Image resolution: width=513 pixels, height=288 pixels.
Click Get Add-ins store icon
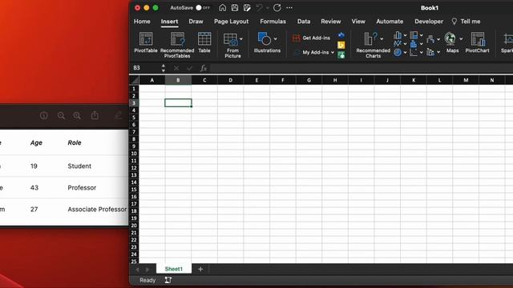coord(296,38)
